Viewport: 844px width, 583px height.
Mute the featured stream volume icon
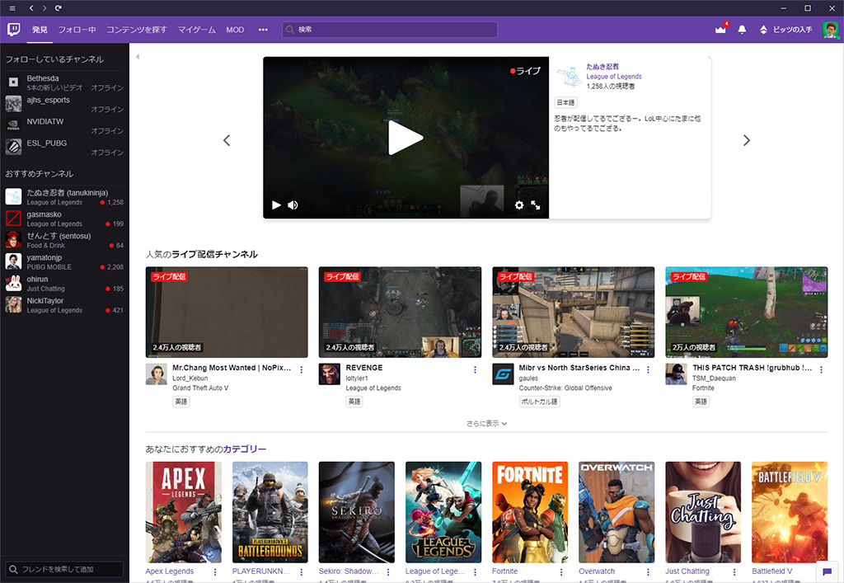(293, 205)
